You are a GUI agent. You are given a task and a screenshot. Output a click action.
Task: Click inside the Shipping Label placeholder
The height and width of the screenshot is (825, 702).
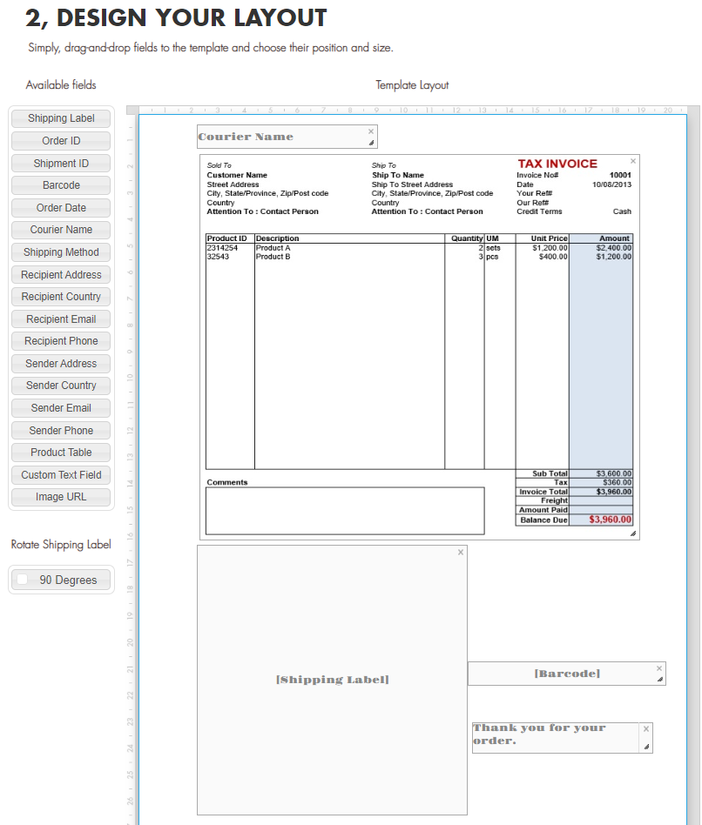click(x=332, y=680)
